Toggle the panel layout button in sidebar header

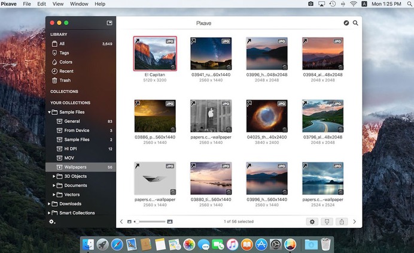point(109,23)
